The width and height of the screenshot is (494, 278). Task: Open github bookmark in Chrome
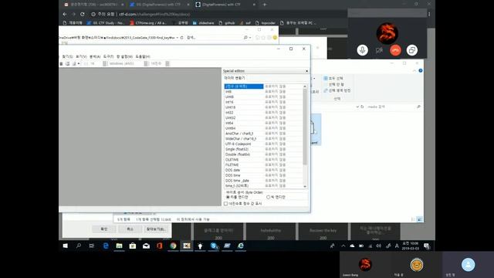[227, 23]
